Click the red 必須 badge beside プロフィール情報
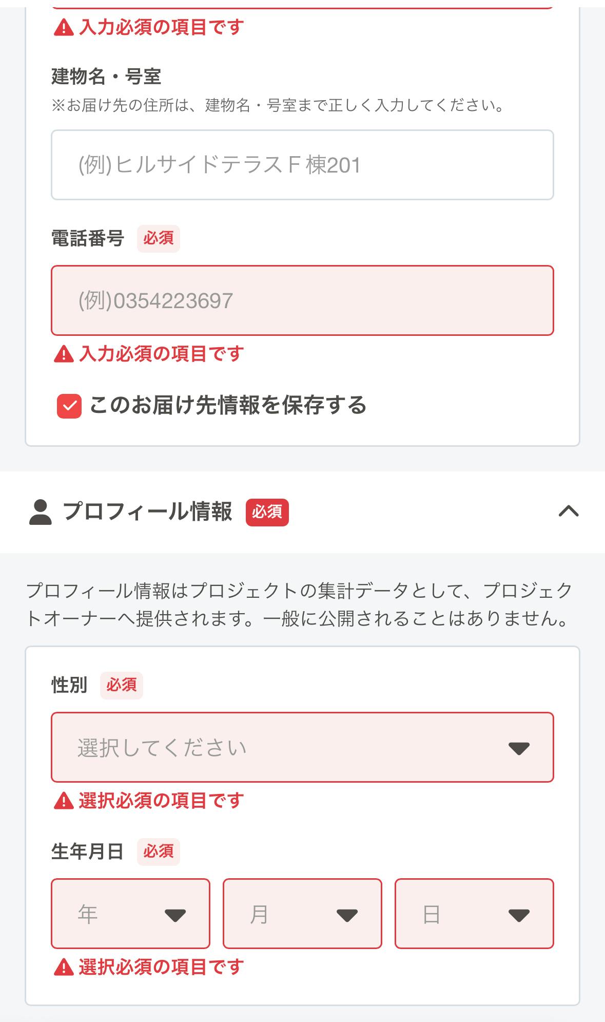 (x=267, y=512)
